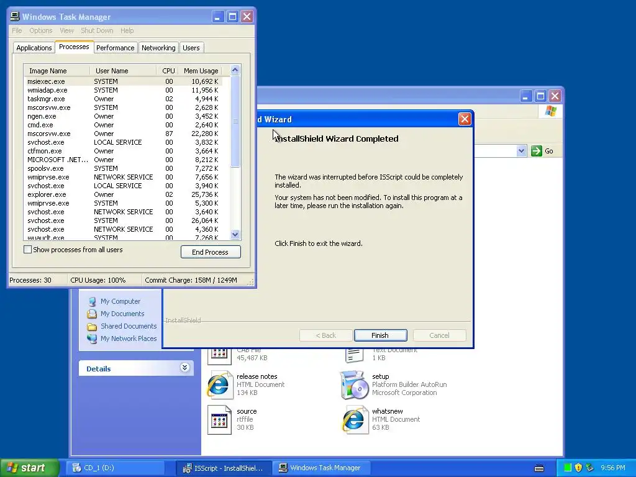This screenshot has width=636, height=477.
Task: Switch to the Performance tab
Action: click(115, 48)
